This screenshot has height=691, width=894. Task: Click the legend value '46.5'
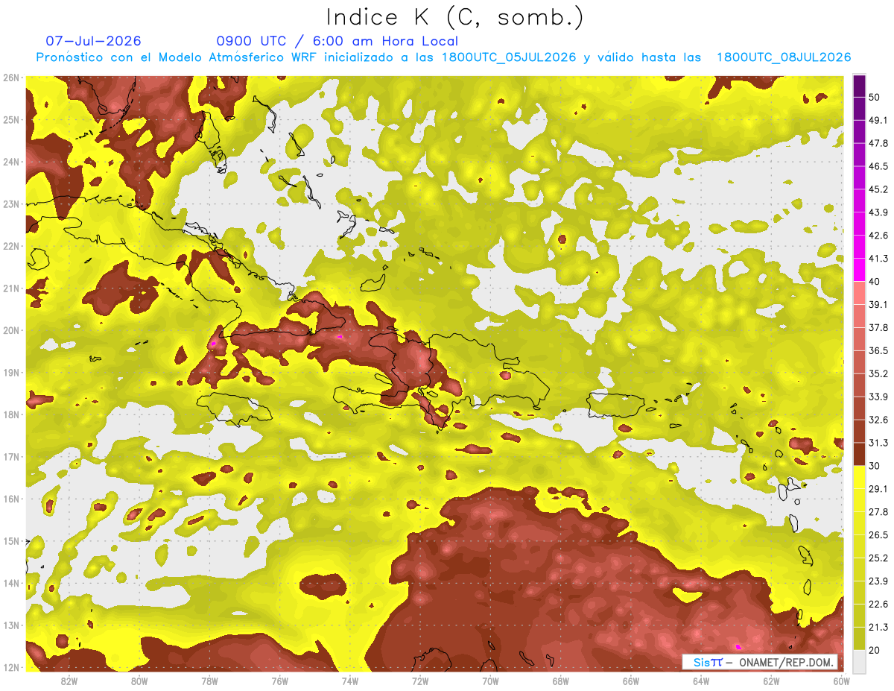point(878,166)
